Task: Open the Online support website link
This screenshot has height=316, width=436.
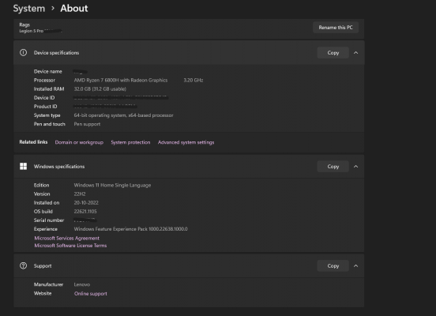Action: 90,293
